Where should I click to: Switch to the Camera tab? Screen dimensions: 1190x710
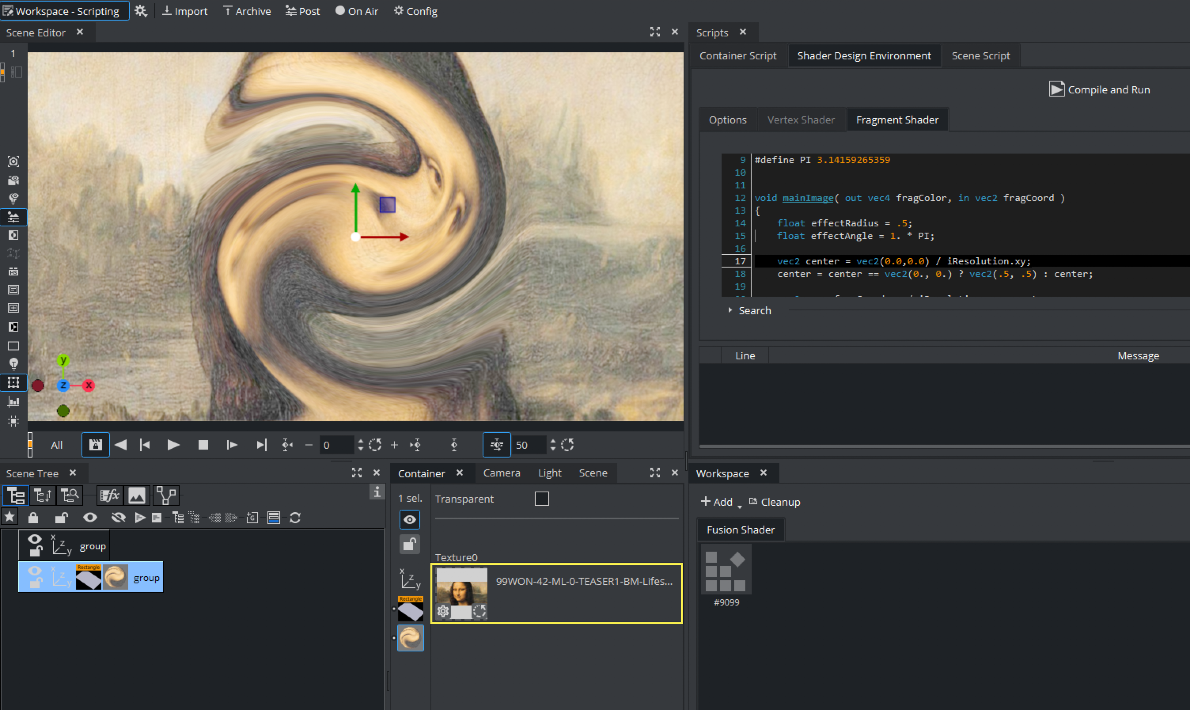pos(502,473)
